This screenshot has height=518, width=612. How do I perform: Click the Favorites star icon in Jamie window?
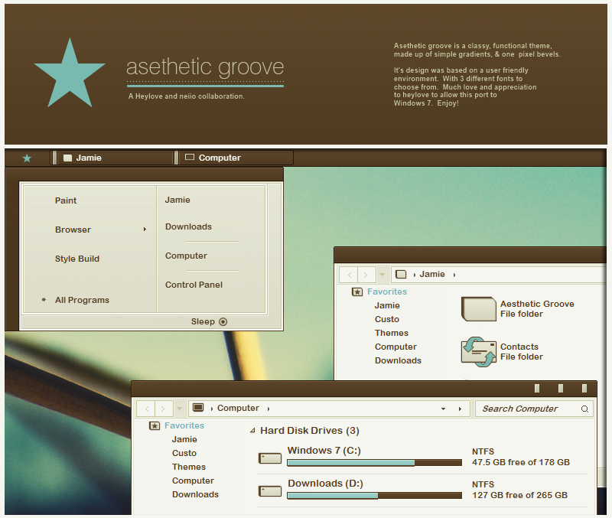click(356, 292)
